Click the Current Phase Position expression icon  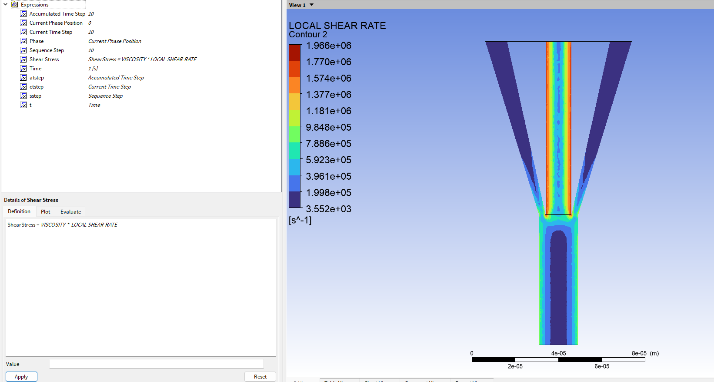(23, 23)
